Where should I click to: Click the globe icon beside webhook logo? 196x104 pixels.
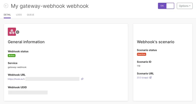point(18,32)
